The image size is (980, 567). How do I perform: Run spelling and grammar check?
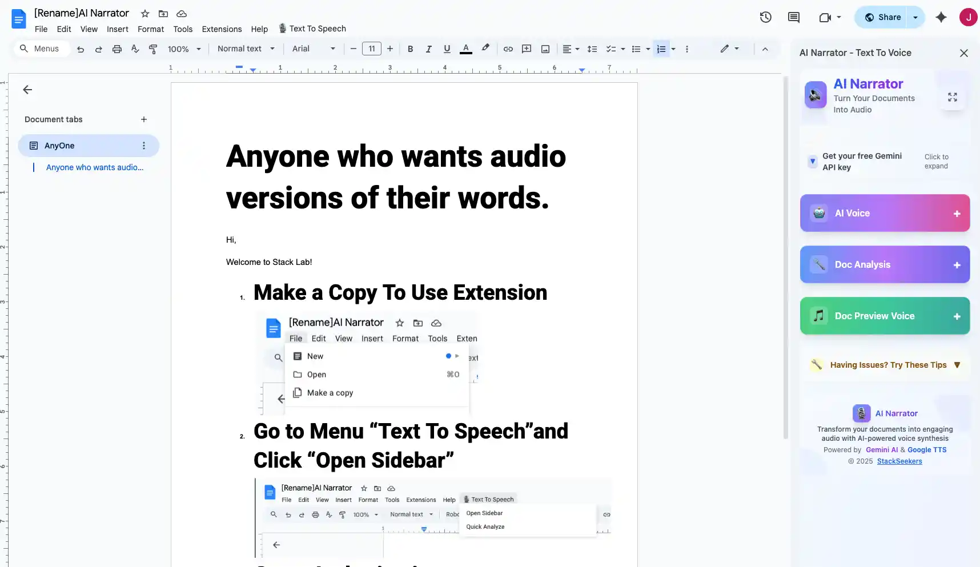pyautogui.click(x=135, y=49)
